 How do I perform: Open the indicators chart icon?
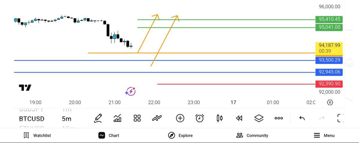coord(118,119)
